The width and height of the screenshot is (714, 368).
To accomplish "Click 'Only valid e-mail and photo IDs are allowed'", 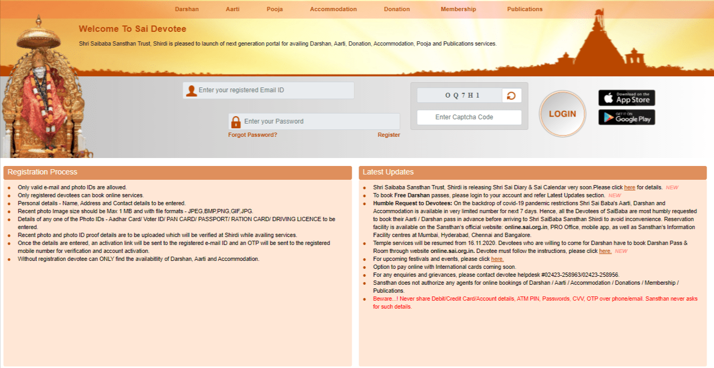I will [x=72, y=188].
